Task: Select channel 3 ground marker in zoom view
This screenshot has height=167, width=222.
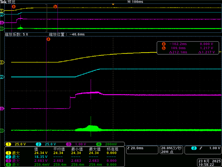Action: point(2,109)
